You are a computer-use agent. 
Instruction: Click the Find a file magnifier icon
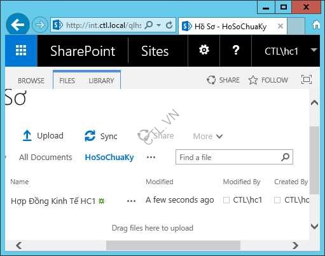(x=285, y=157)
